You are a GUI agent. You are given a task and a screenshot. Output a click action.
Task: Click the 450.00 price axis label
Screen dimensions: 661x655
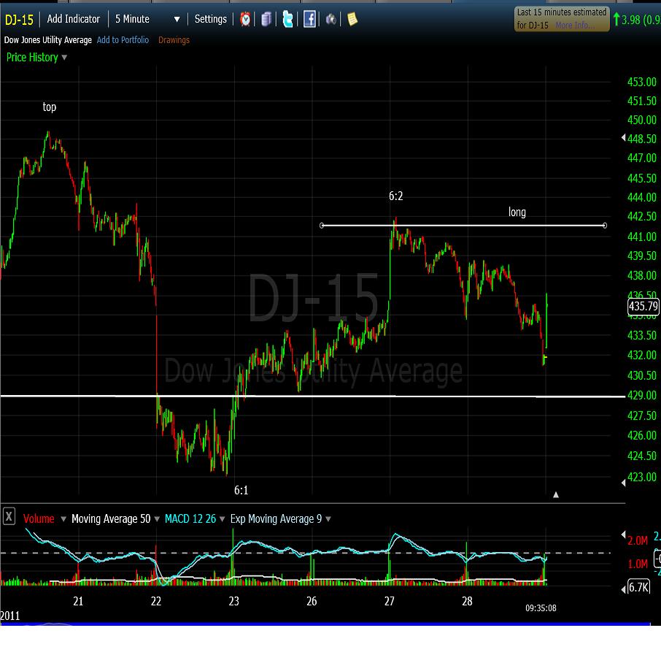(641, 120)
